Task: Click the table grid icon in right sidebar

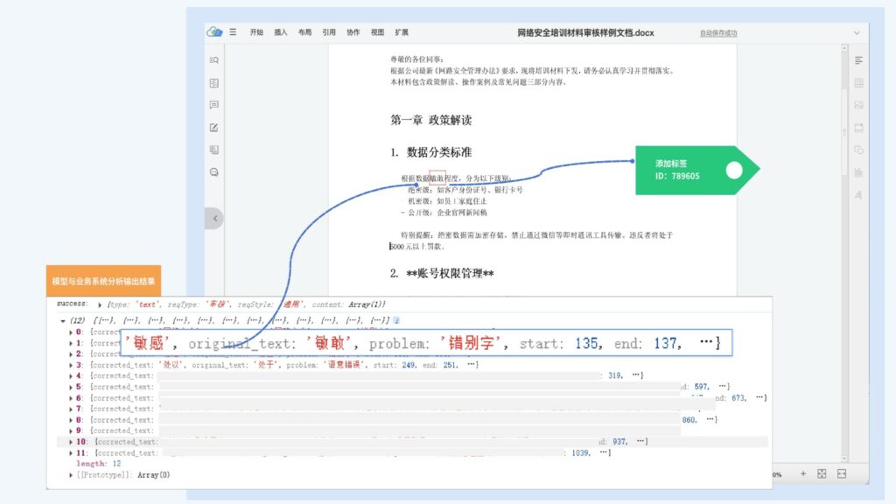Action: (x=858, y=83)
